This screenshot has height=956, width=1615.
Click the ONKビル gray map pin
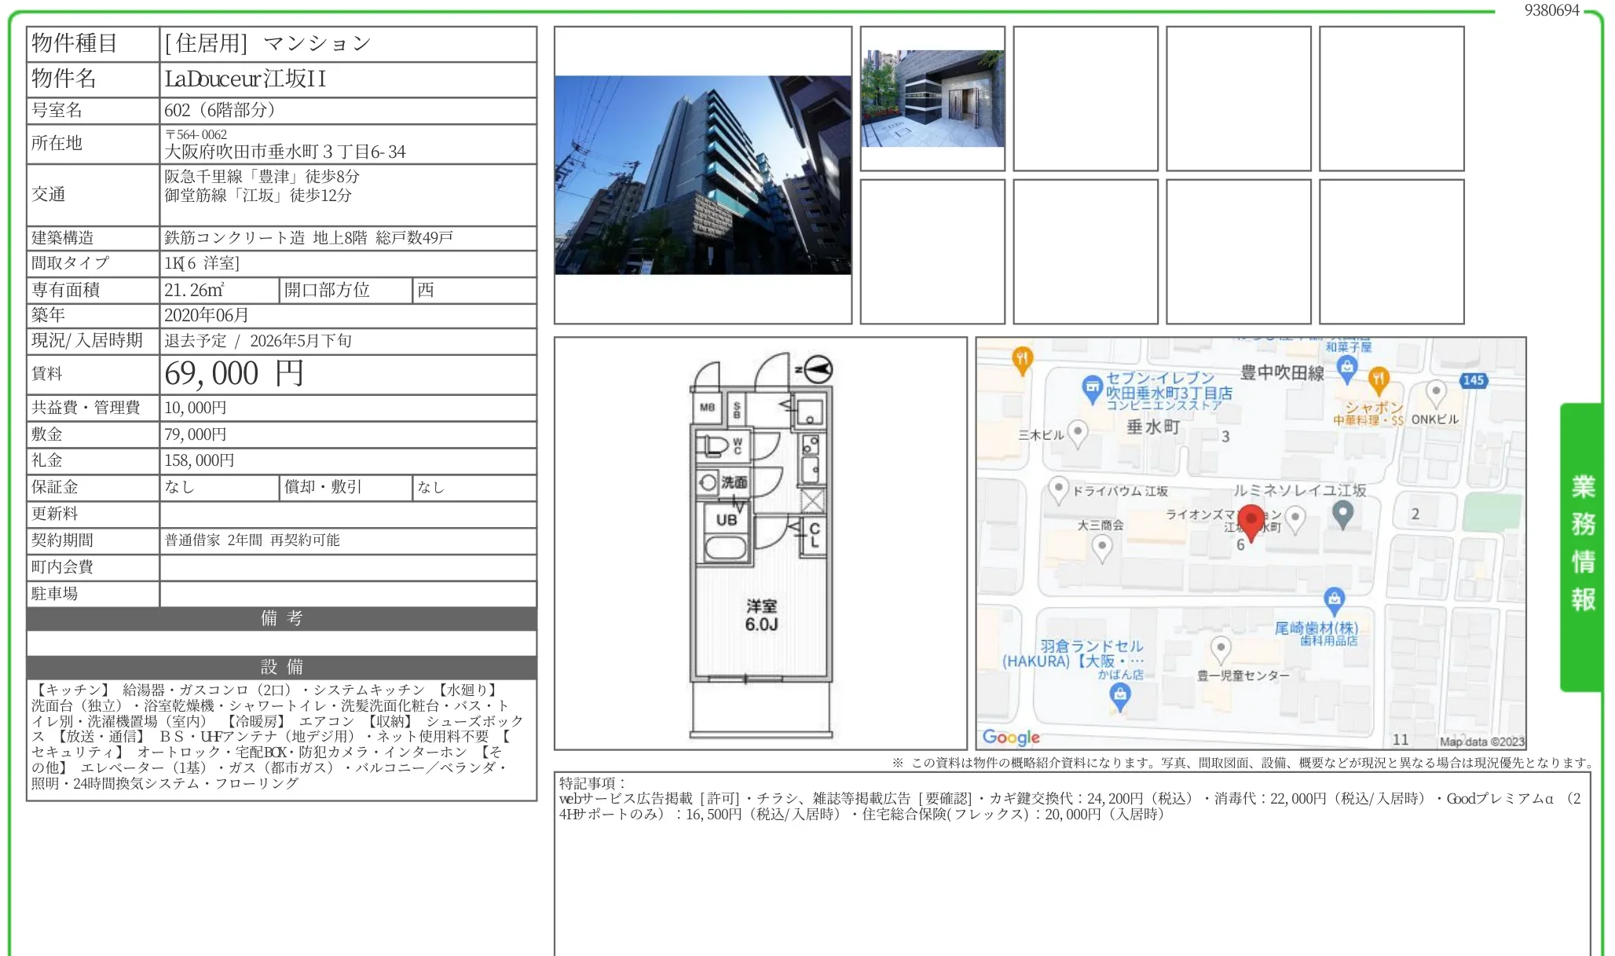coord(1436,391)
